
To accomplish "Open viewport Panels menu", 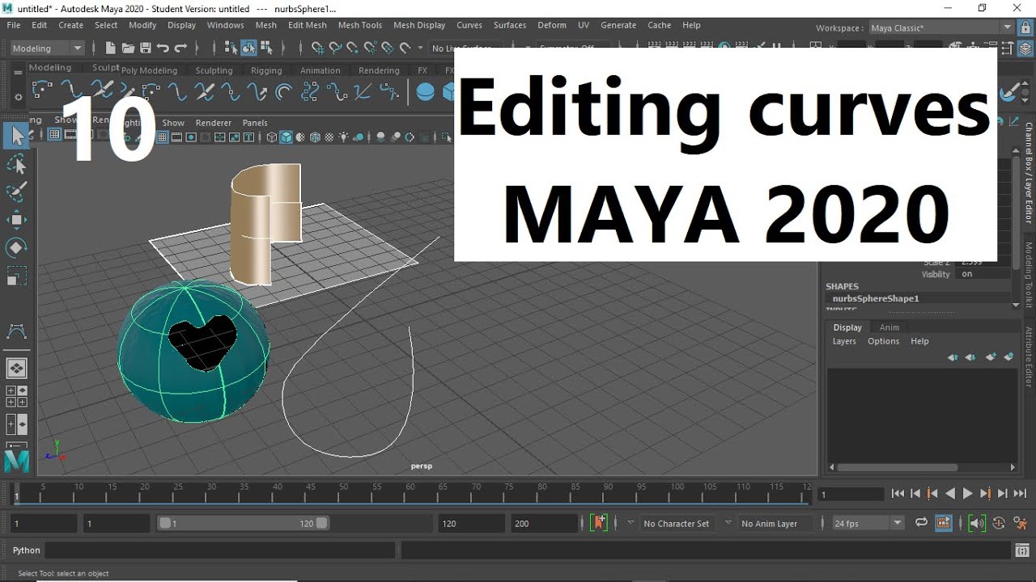I will [255, 123].
